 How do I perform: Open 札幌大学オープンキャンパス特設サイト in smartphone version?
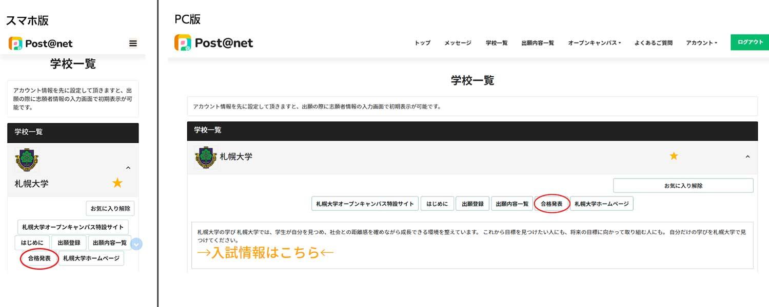(x=73, y=227)
